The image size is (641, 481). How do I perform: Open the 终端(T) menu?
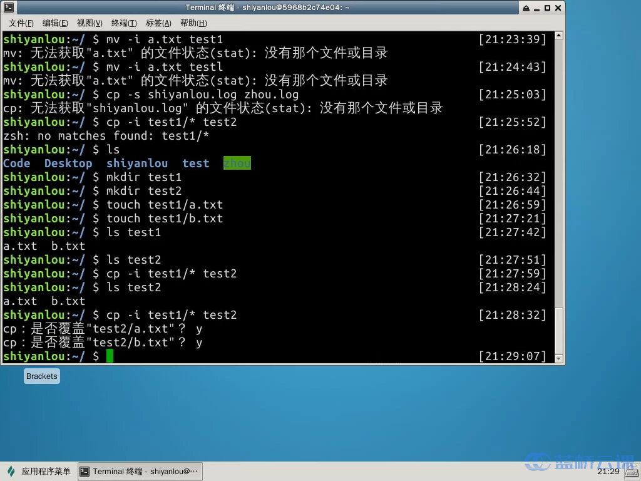125,23
